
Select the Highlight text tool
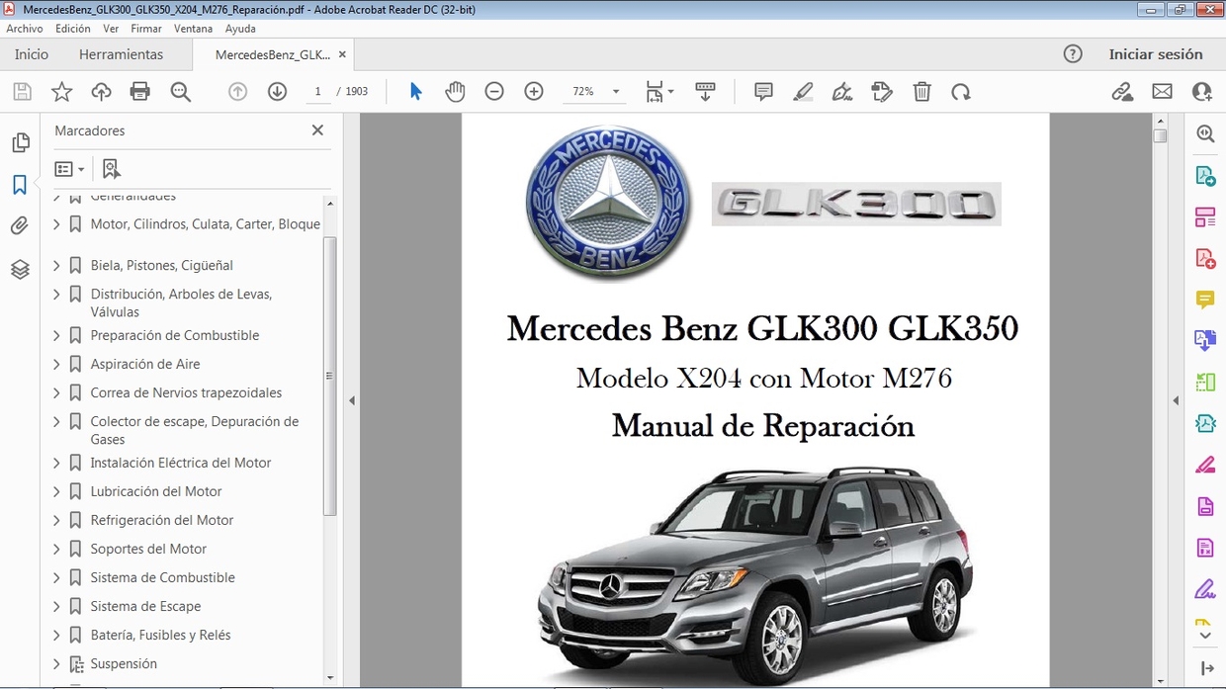[803, 91]
